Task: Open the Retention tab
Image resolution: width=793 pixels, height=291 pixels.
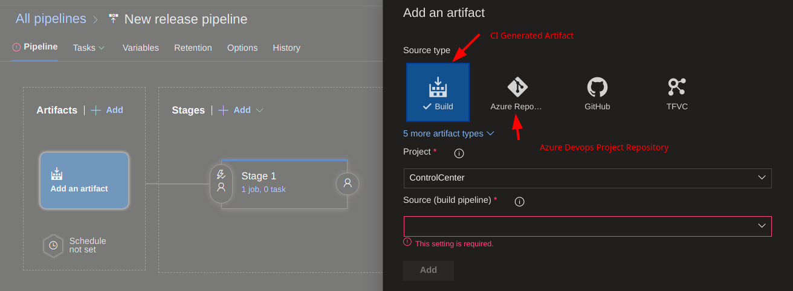Action: click(x=193, y=48)
